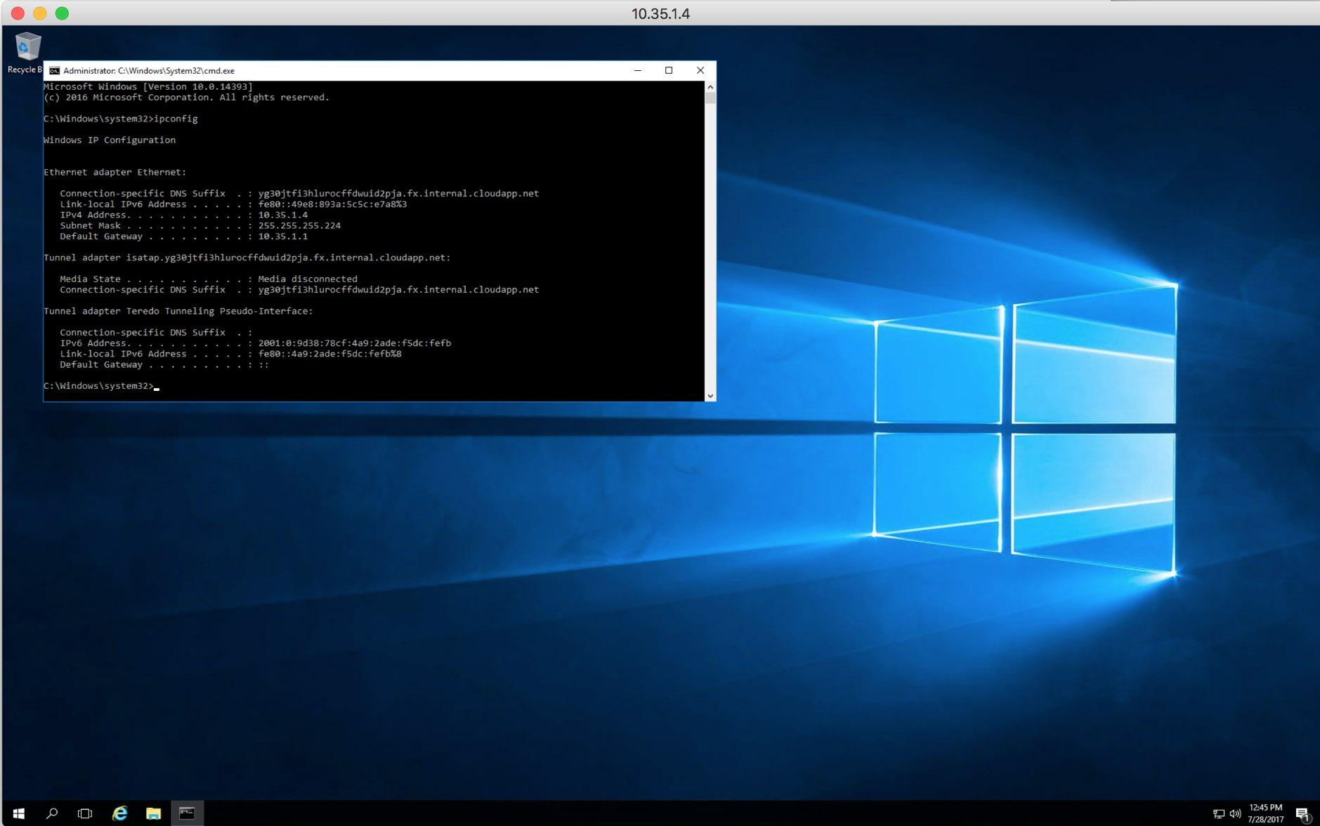Click the console scrollbar down arrow

pyautogui.click(x=710, y=396)
